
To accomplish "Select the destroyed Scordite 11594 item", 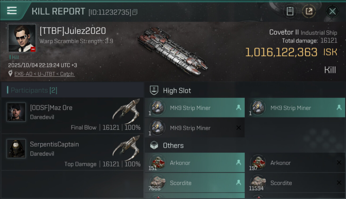I will tap(295, 183).
